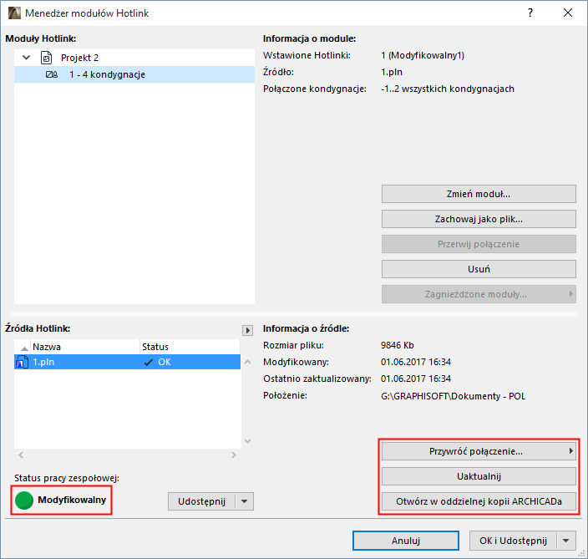The width and height of the screenshot is (588, 559).
Task: Click the sort triangle icon in list header
Action: [x=24, y=348]
